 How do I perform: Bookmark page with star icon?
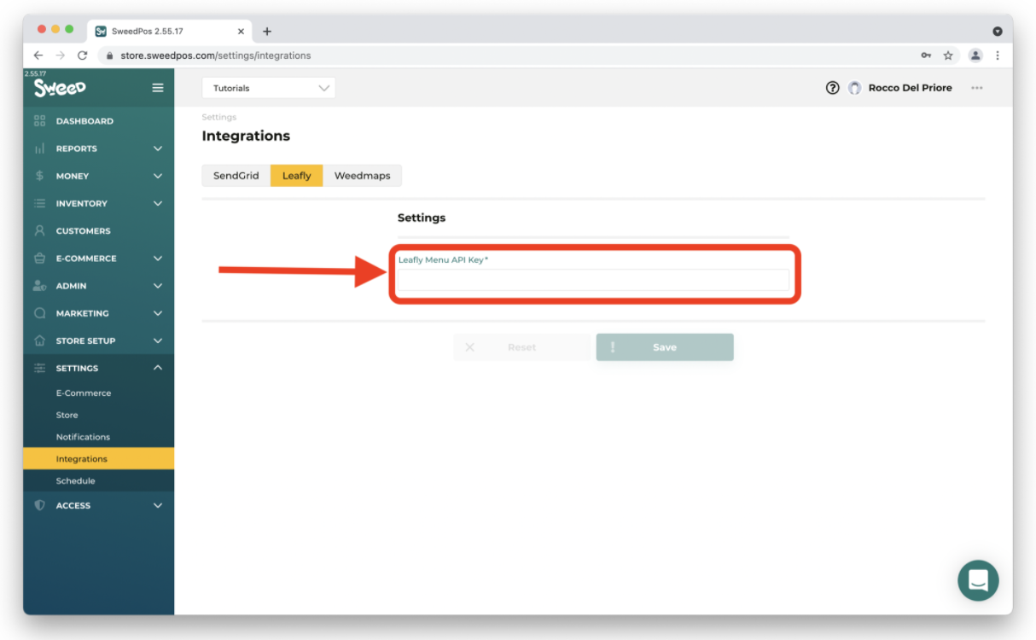click(x=948, y=55)
